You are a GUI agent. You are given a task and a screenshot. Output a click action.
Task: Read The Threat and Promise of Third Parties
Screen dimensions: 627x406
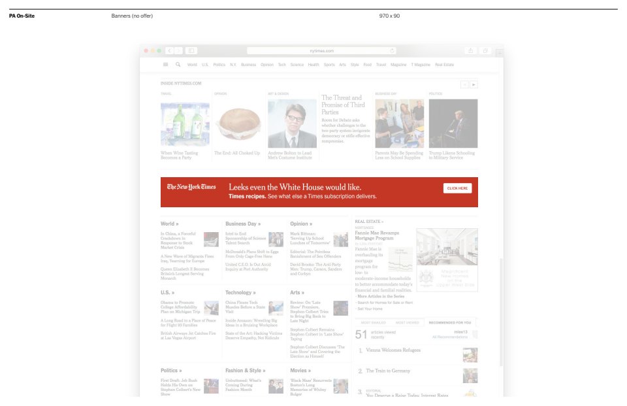343,105
